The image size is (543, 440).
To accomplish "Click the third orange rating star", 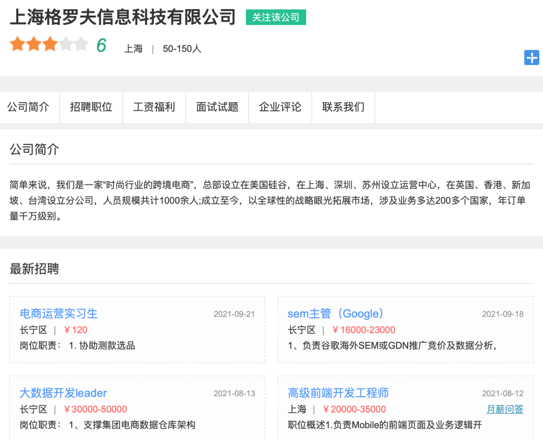I will click(x=50, y=45).
